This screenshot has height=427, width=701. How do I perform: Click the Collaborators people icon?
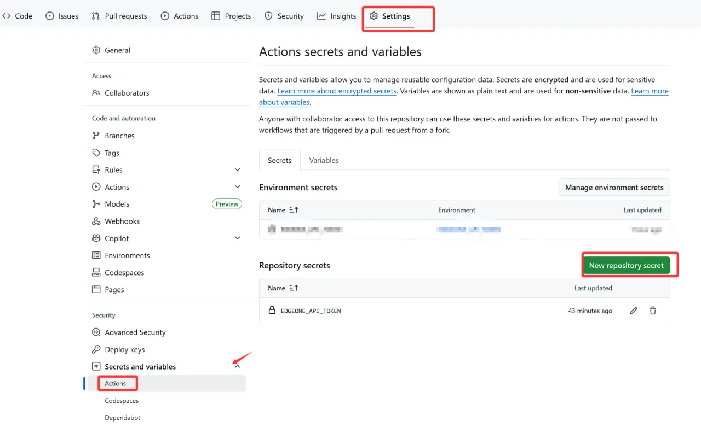tap(96, 93)
